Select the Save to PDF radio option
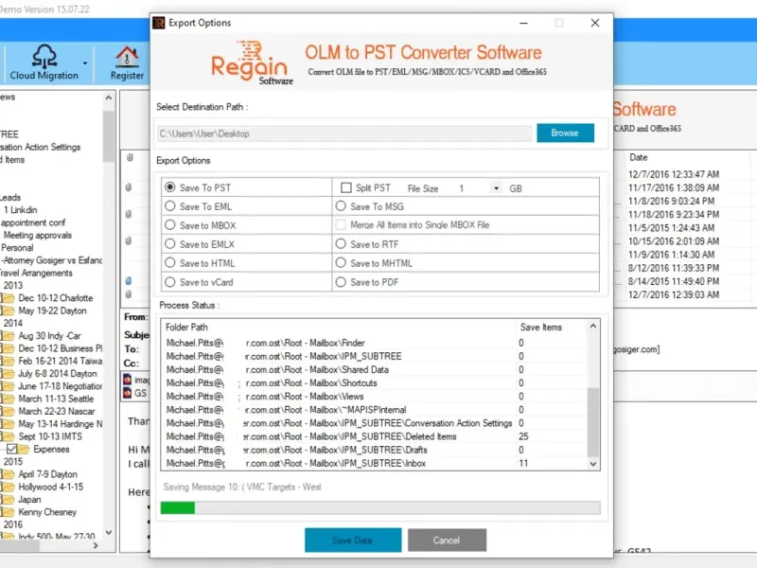 coord(341,282)
